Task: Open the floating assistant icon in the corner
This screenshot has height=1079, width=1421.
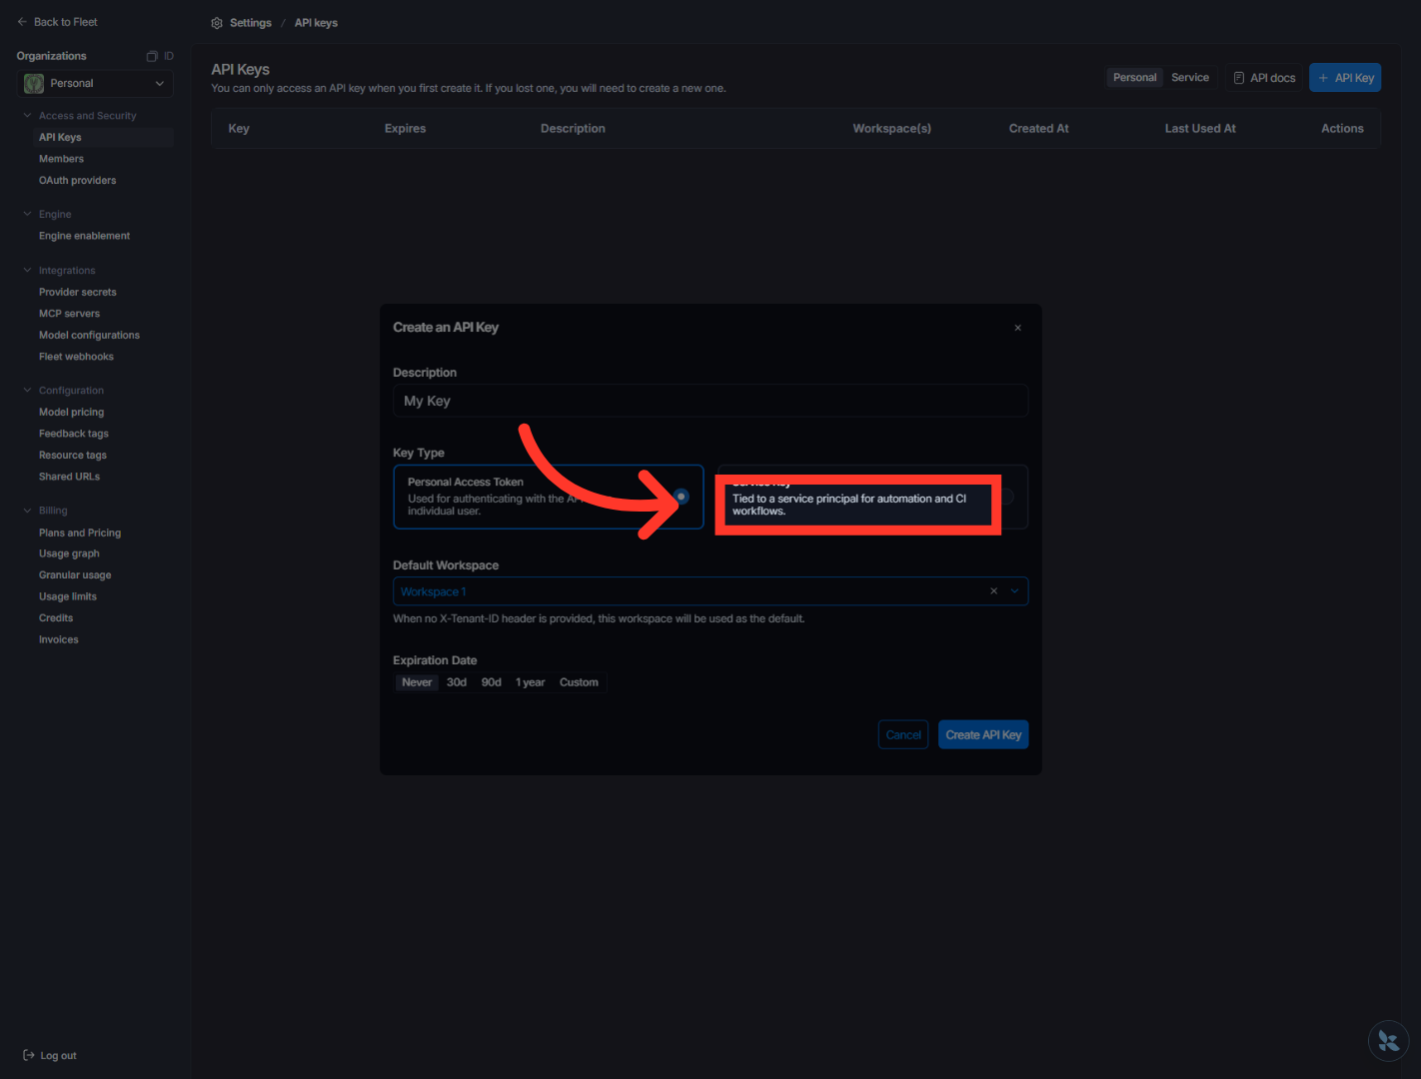Action: 1388,1041
